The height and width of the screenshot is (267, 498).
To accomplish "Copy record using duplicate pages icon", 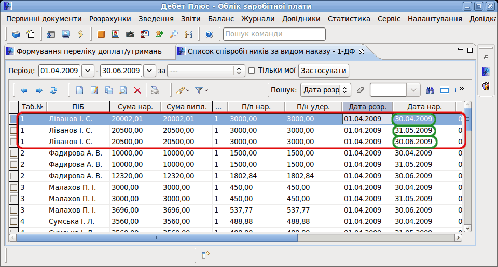I will pos(108,91).
